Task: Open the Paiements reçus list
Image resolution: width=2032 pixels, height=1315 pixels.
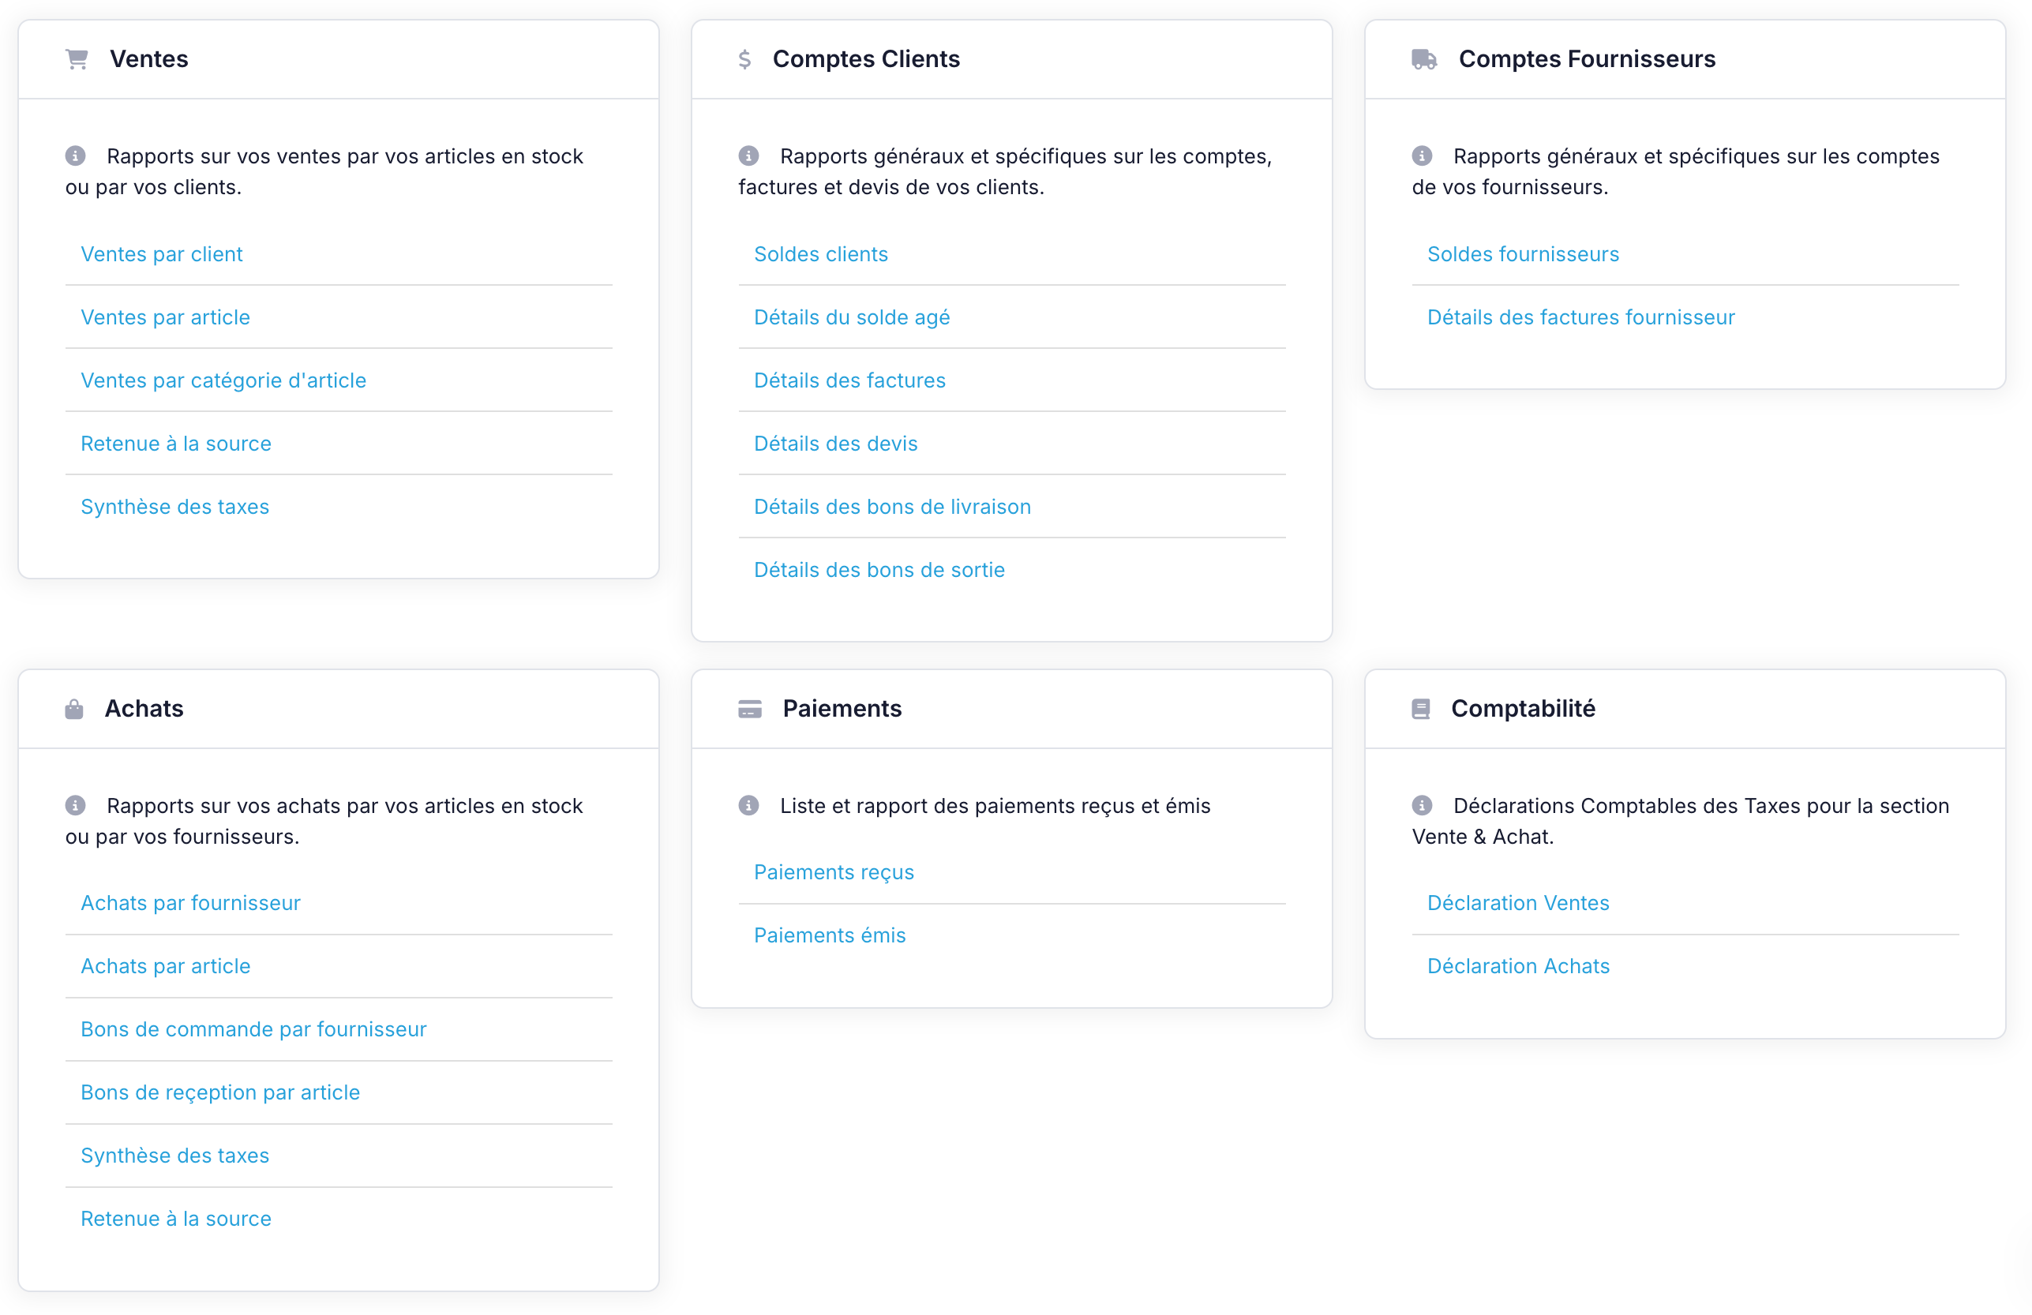Action: (834, 872)
